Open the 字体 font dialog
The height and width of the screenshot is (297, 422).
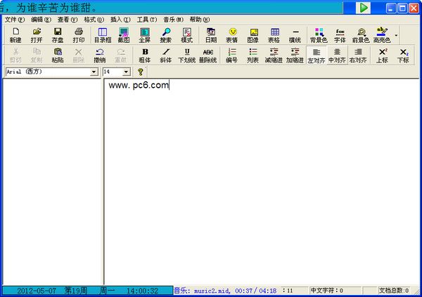coord(340,35)
